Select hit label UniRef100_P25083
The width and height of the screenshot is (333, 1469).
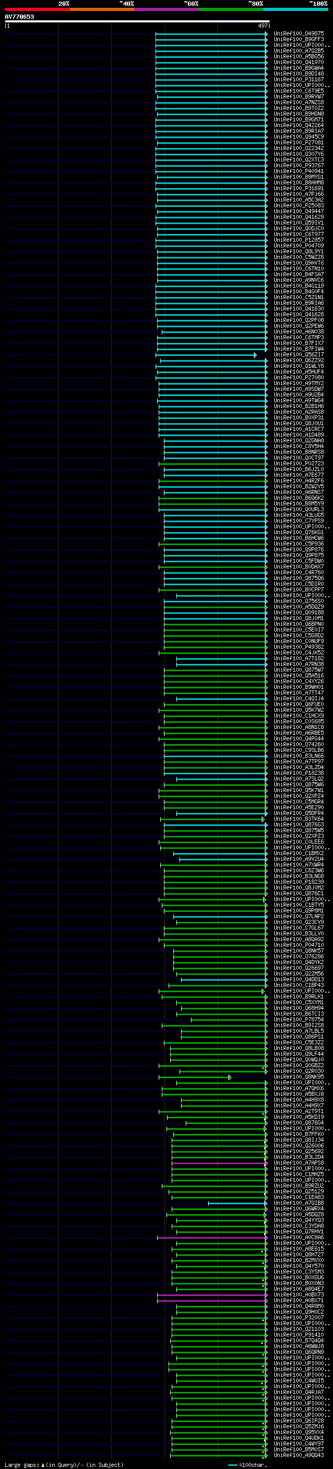[299, 205]
